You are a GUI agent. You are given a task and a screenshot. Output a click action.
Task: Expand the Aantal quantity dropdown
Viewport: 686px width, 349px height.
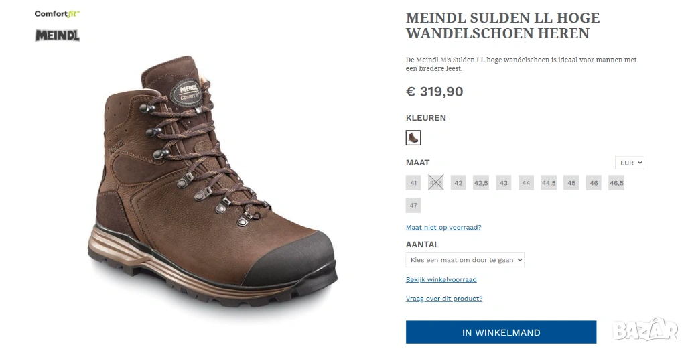[465, 259]
